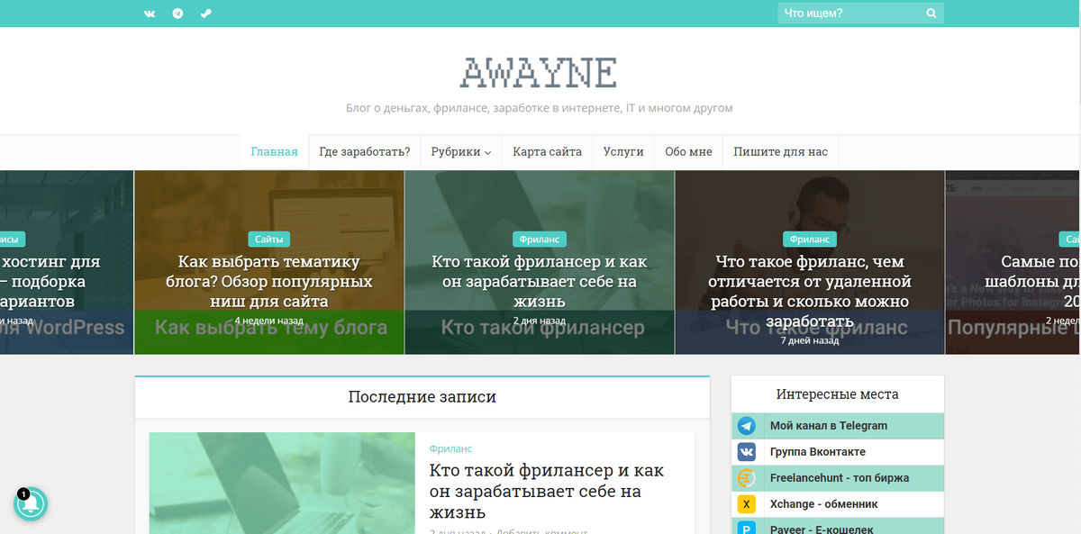Click the laptop thumbnail of latest post
This screenshot has width=1081, height=534.
tap(282, 483)
